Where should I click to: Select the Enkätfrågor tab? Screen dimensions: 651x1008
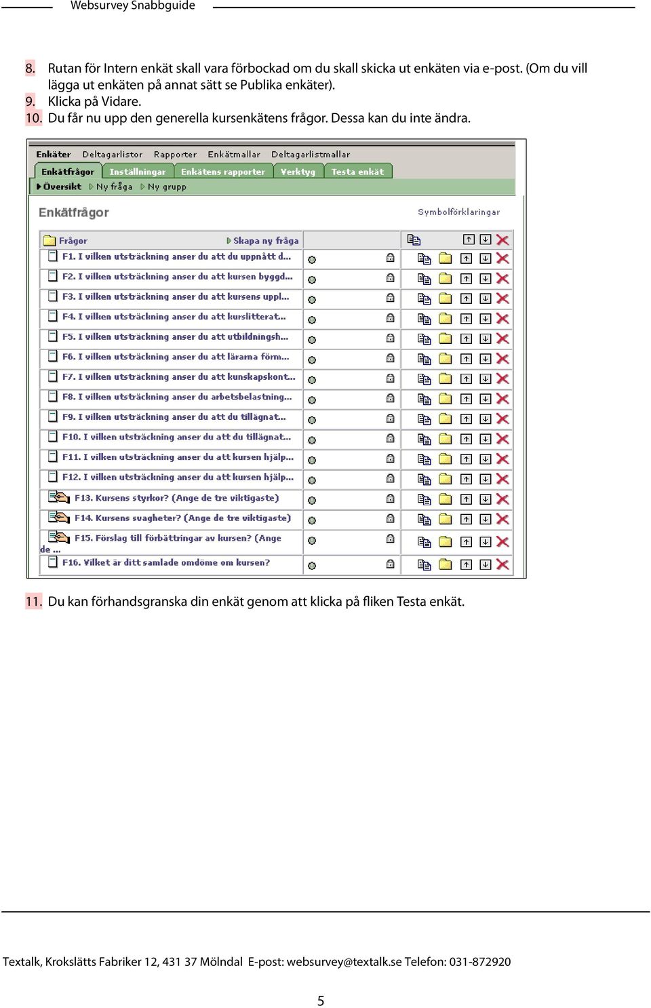click(68, 172)
